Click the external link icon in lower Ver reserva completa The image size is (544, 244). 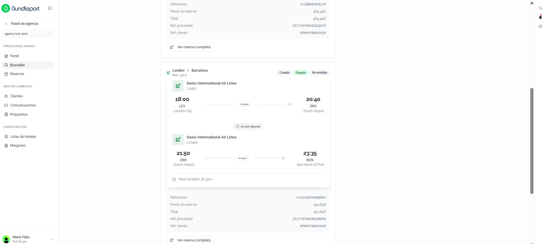172,240
